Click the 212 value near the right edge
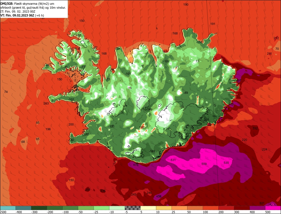 (276, 38)
